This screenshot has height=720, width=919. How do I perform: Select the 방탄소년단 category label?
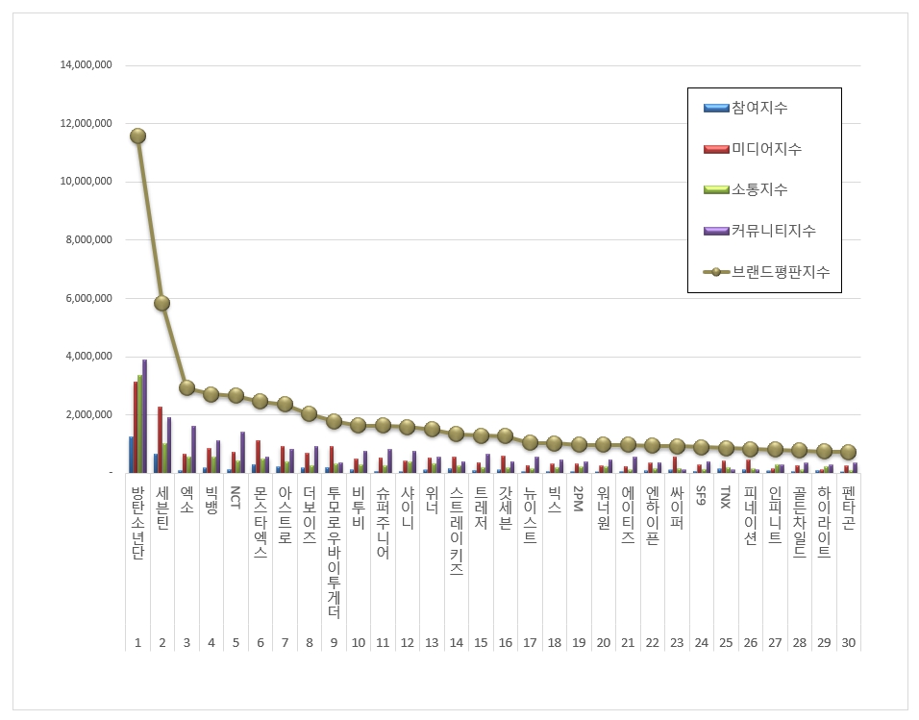pos(137,522)
